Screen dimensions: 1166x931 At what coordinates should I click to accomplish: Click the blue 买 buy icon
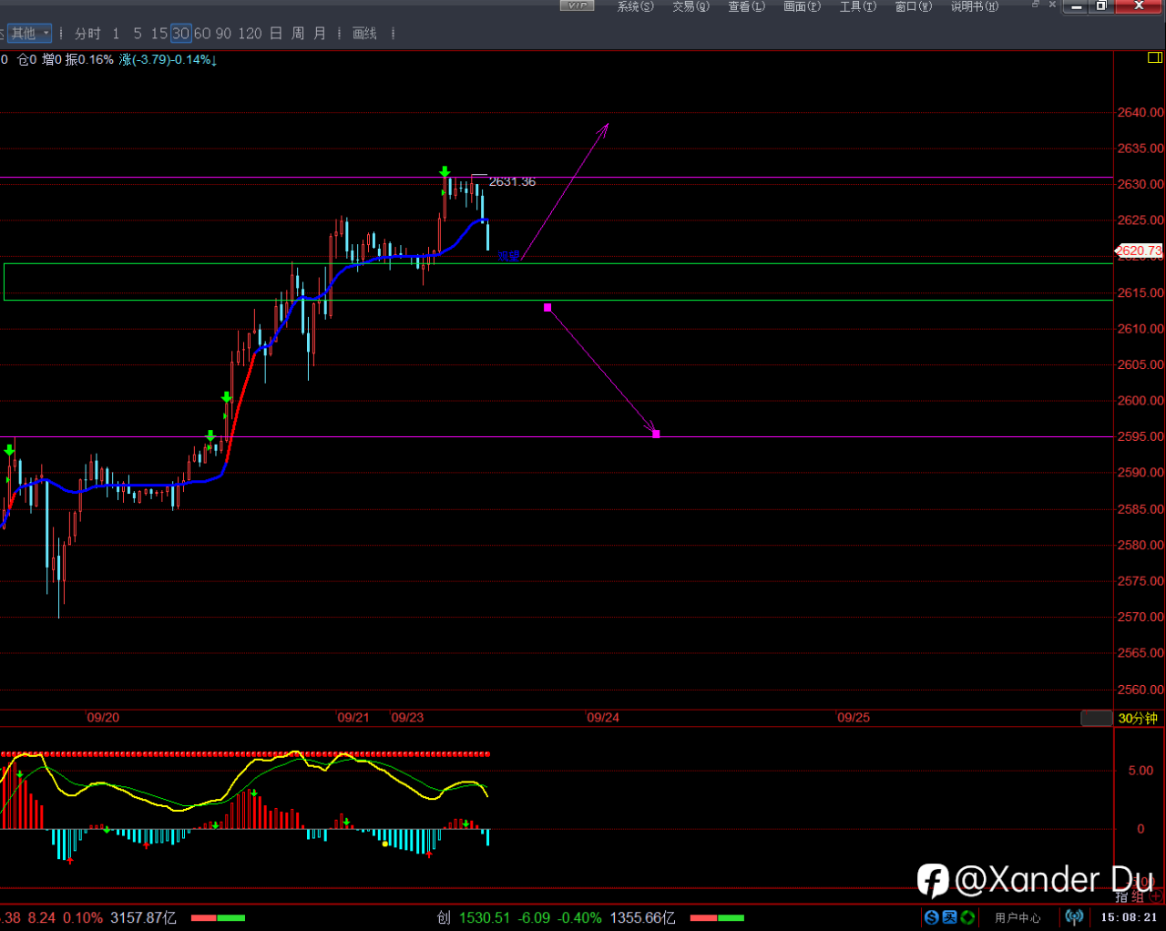tap(949, 917)
